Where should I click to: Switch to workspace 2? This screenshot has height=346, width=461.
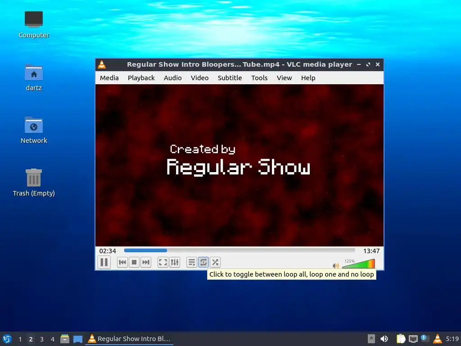pyautogui.click(x=31, y=339)
